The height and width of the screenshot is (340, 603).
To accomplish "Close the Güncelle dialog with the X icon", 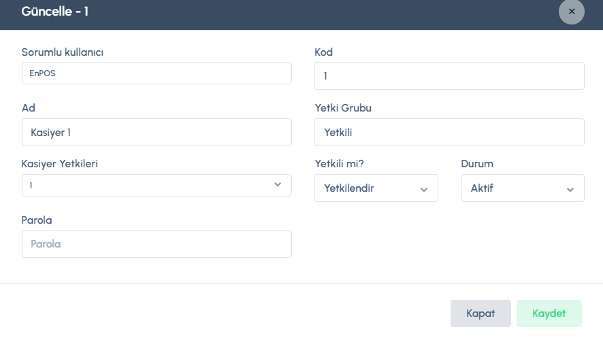I will (571, 12).
